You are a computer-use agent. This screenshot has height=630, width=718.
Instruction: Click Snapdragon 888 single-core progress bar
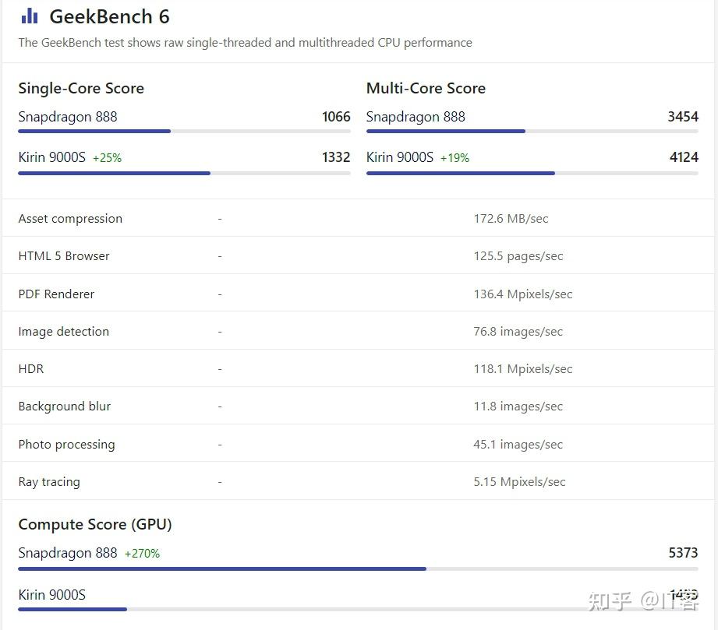click(184, 131)
